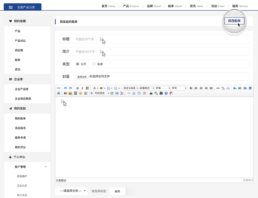The height and width of the screenshot is (198, 258).
Task: Click the printer icon in editor toolbar
Action: click(x=151, y=93)
